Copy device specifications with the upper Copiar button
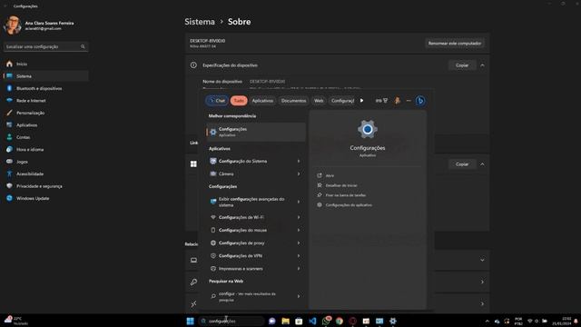The width and height of the screenshot is (581, 327). click(462, 65)
